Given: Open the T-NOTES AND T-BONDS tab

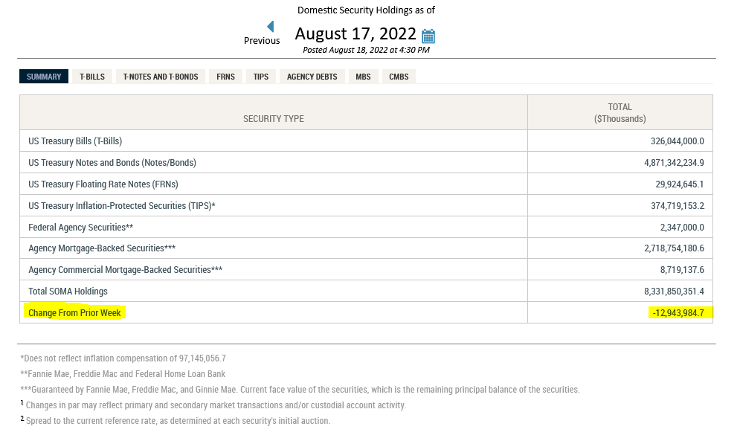Looking at the screenshot, I should coord(161,77).
